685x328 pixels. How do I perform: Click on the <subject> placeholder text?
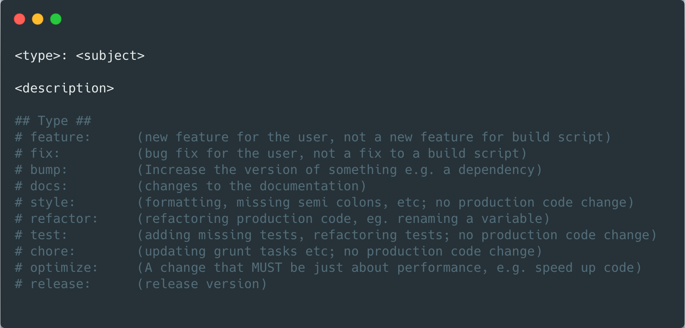[x=110, y=56]
